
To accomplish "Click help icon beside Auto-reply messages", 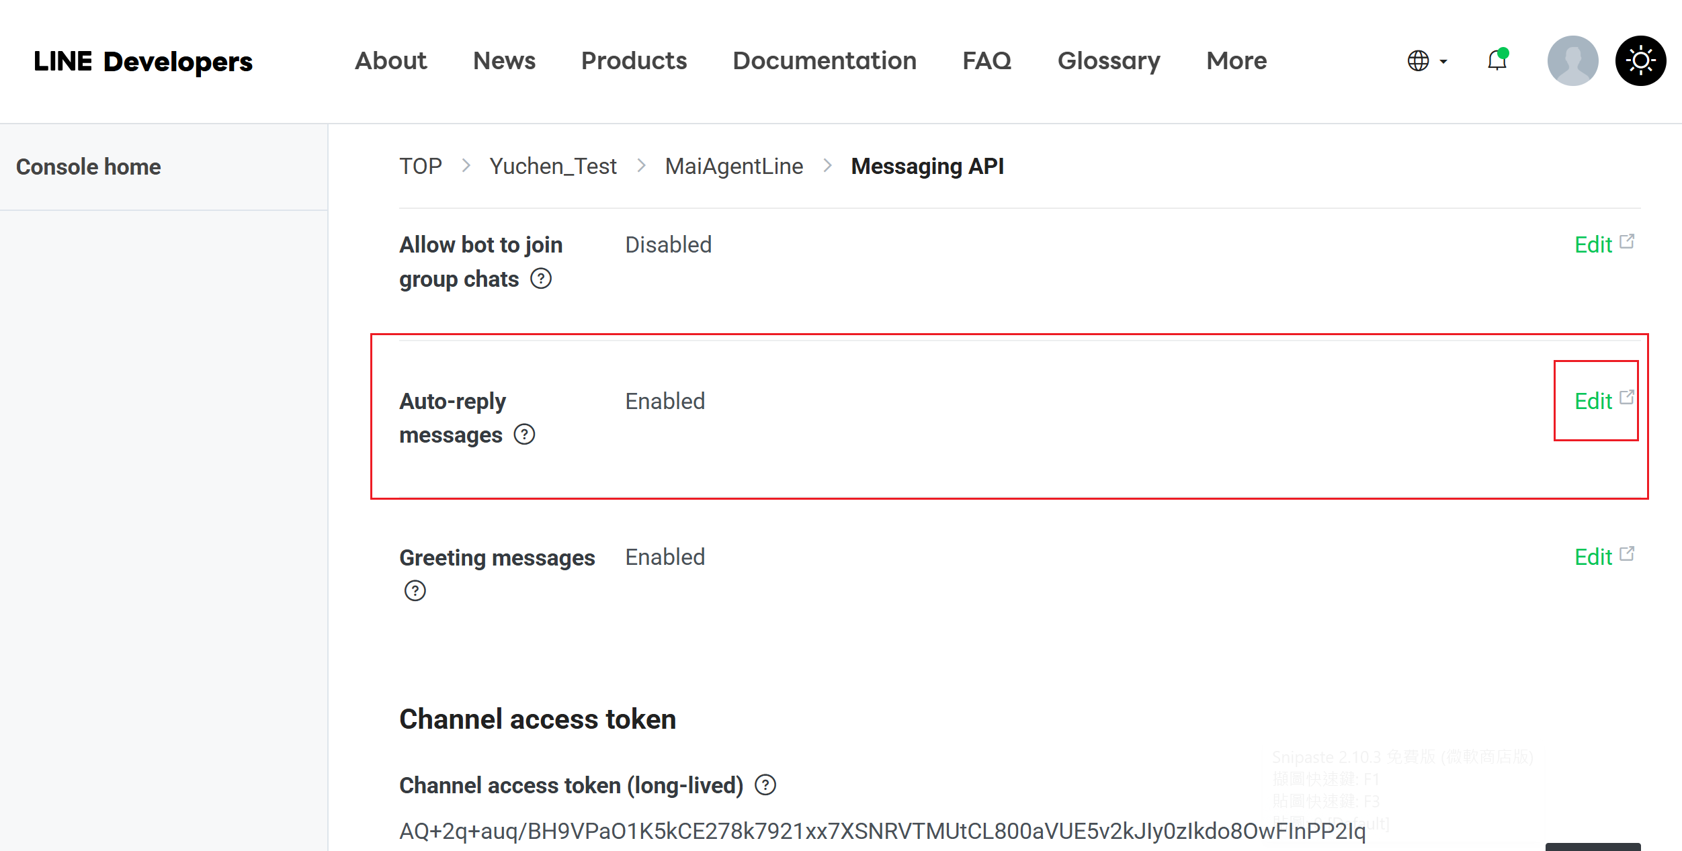I will [524, 435].
